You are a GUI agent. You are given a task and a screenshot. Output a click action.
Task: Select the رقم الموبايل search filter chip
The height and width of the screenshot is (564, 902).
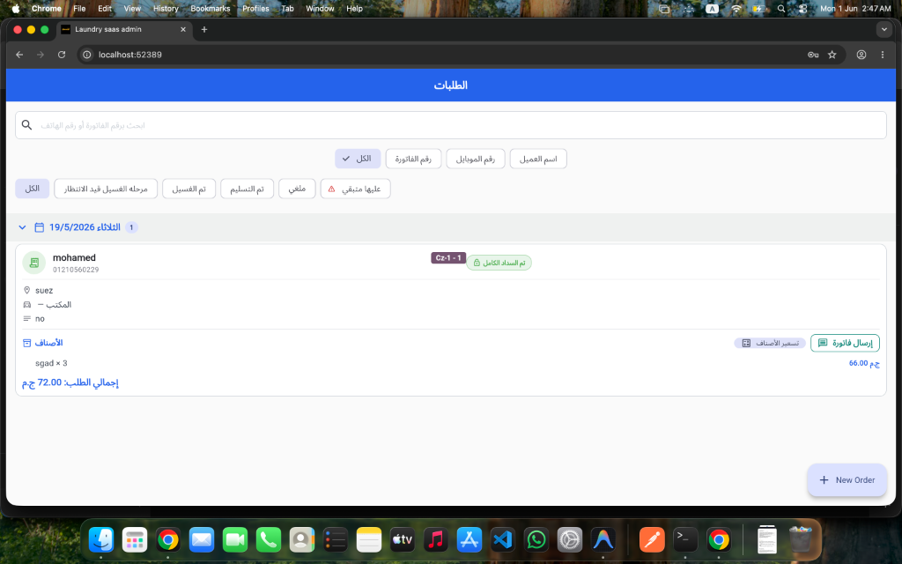475,159
